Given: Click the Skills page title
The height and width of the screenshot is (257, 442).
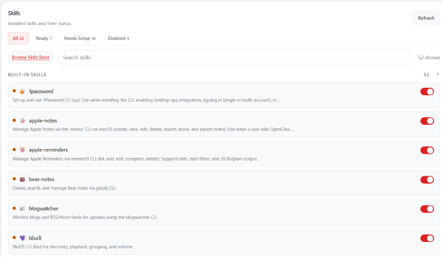Looking at the screenshot, I should [14, 13].
